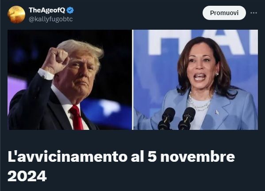Image resolution: width=265 pixels, height=191 pixels.
Task: Click the earring in the right photo
Action: pyautogui.click(x=217, y=74)
